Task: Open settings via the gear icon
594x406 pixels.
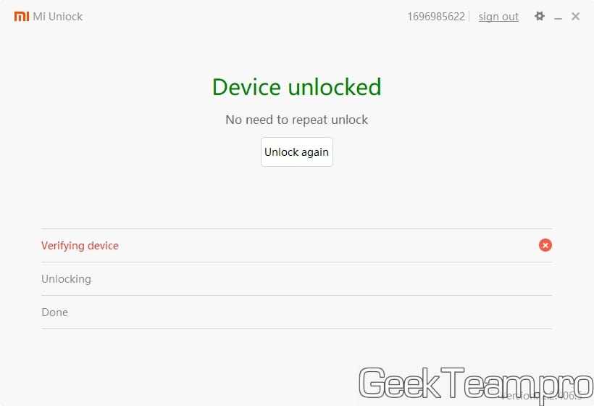Action: pos(540,16)
